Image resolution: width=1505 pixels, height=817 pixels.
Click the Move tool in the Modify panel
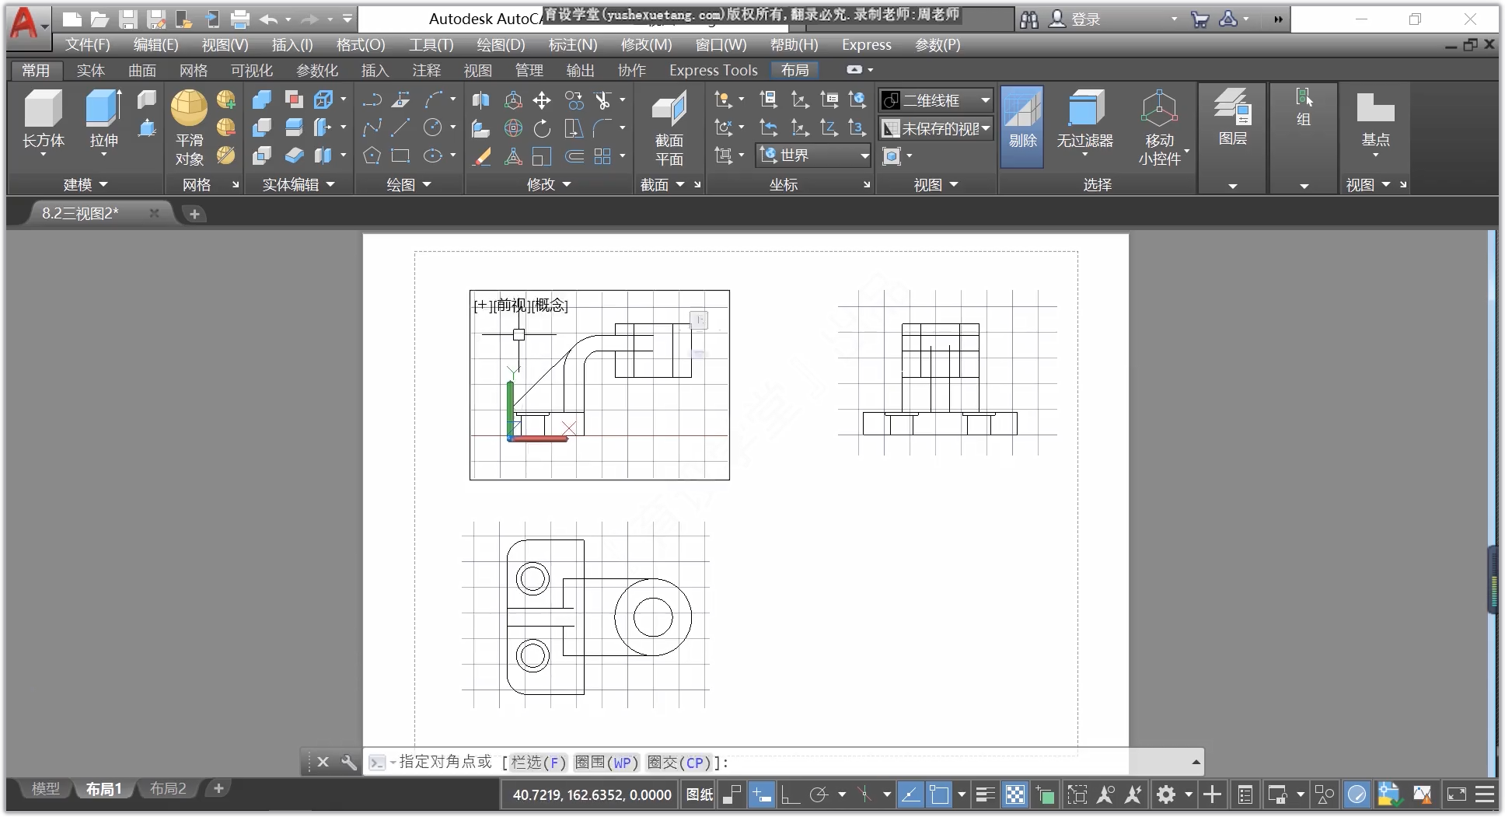tap(542, 100)
